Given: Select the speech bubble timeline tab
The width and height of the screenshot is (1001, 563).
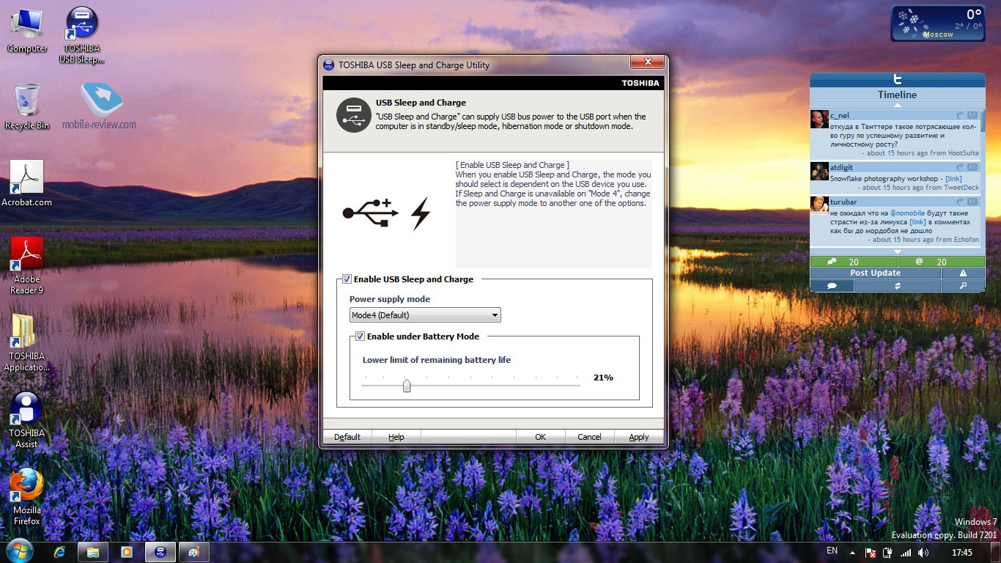Looking at the screenshot, I should click(832, 286).
